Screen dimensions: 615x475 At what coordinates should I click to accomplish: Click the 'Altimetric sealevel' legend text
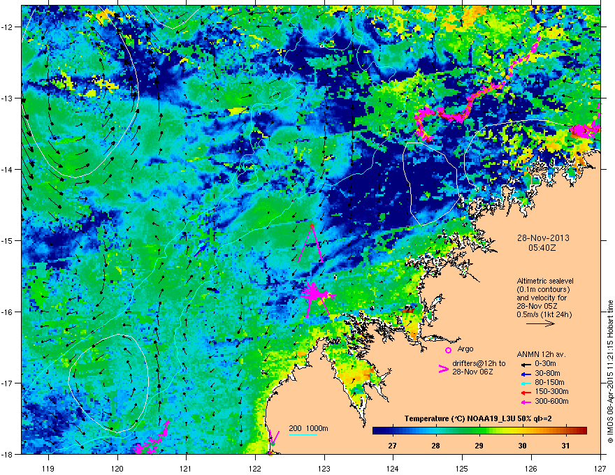tap(545, 281)
